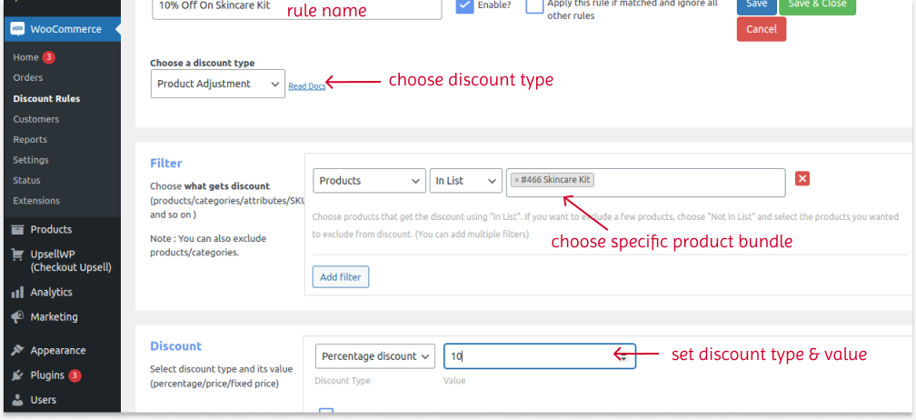Remove #466 Skincare Kit tag via its x

point(516,181)
